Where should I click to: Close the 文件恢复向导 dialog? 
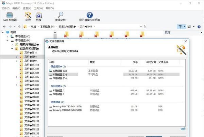[186, 41]
